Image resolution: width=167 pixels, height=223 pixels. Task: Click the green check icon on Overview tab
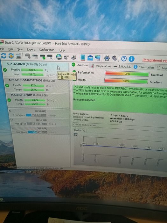(x=73, y=65)
